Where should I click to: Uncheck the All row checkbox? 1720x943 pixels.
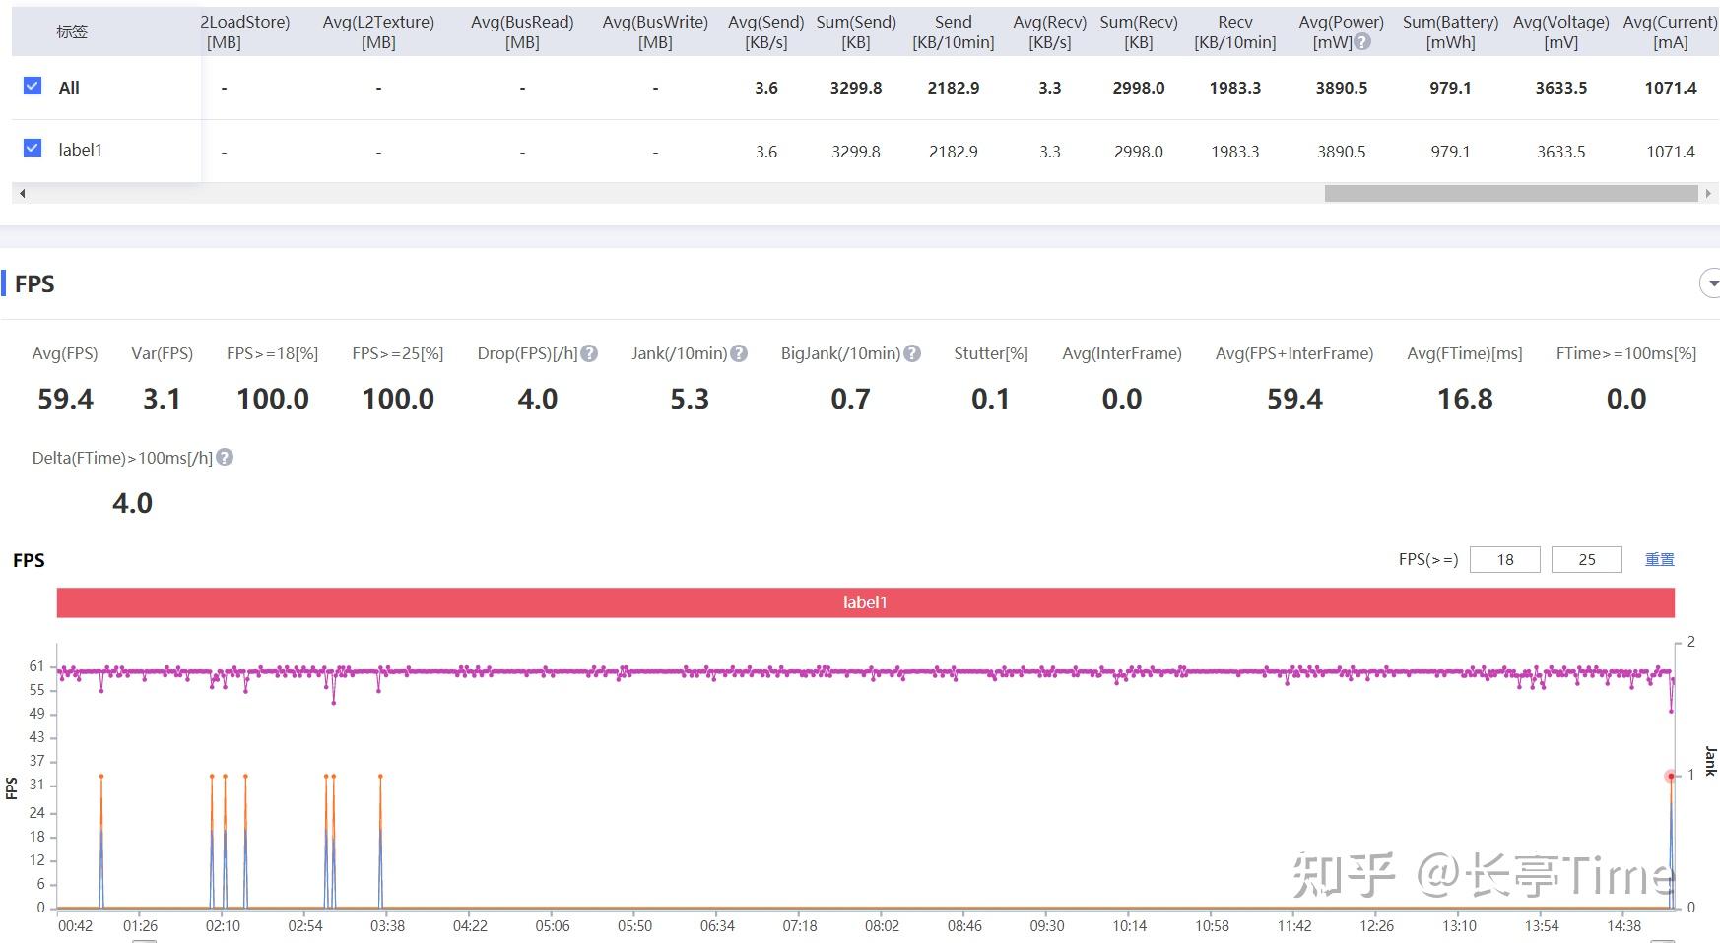[33, 86]
